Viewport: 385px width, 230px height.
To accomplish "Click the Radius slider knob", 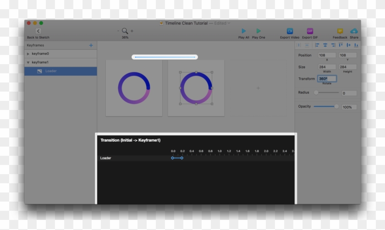I will coord(316,93).
